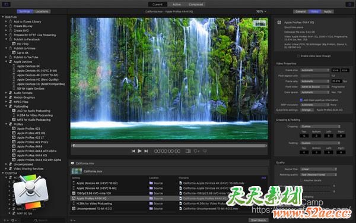Image resolution: width=356 pixels, height=223 pixels.
Task: Click the file icon for California-Uncompressed output
Action: 180,209
